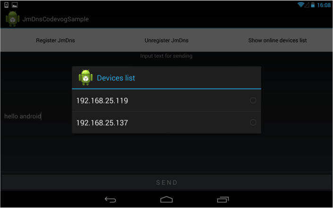Open the picture notification icon

(15, 5)
